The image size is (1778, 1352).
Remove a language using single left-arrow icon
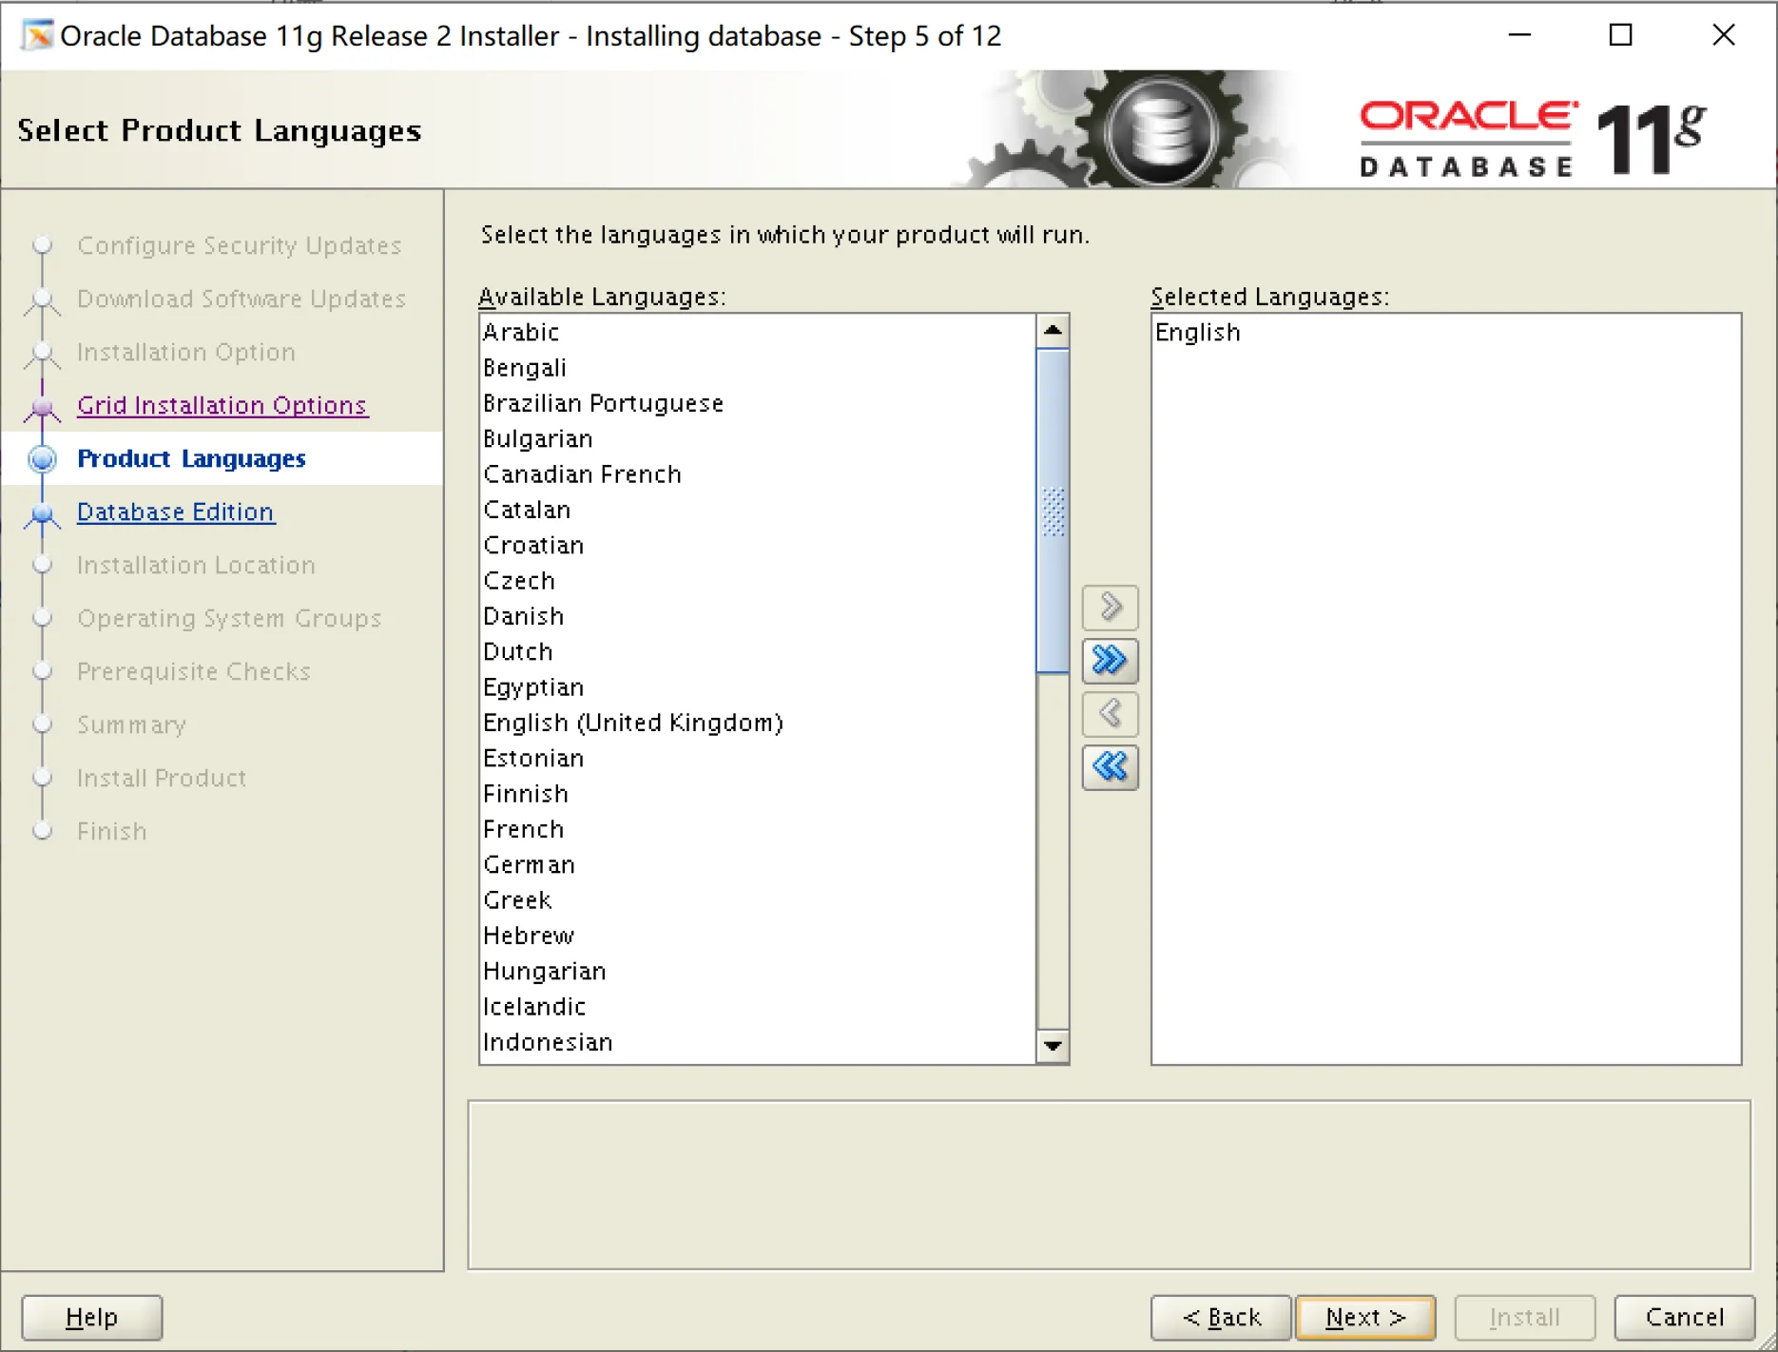point(1109,715)
